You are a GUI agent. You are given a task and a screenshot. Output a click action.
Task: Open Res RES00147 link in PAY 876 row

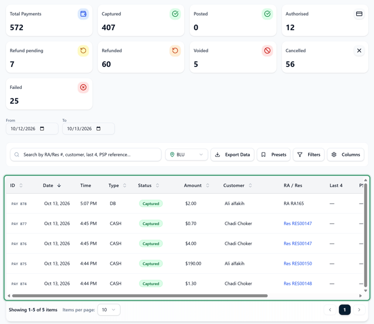pyautogui.click(x=298, y=244)
